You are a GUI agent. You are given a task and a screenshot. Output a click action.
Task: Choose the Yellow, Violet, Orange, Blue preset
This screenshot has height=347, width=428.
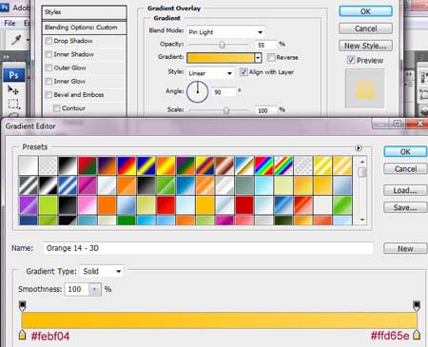point(205,165)
